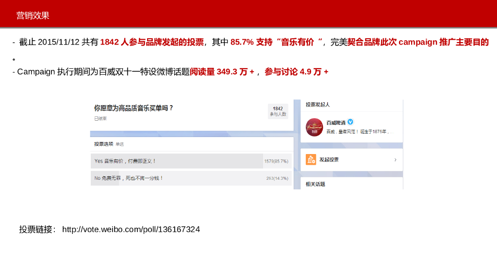Expand the 发起投票 row via its chevron

tap(396, 159)
